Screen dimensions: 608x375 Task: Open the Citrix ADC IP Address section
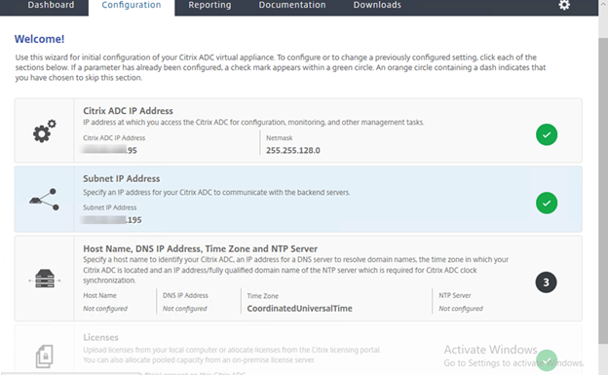pos(128,111)
